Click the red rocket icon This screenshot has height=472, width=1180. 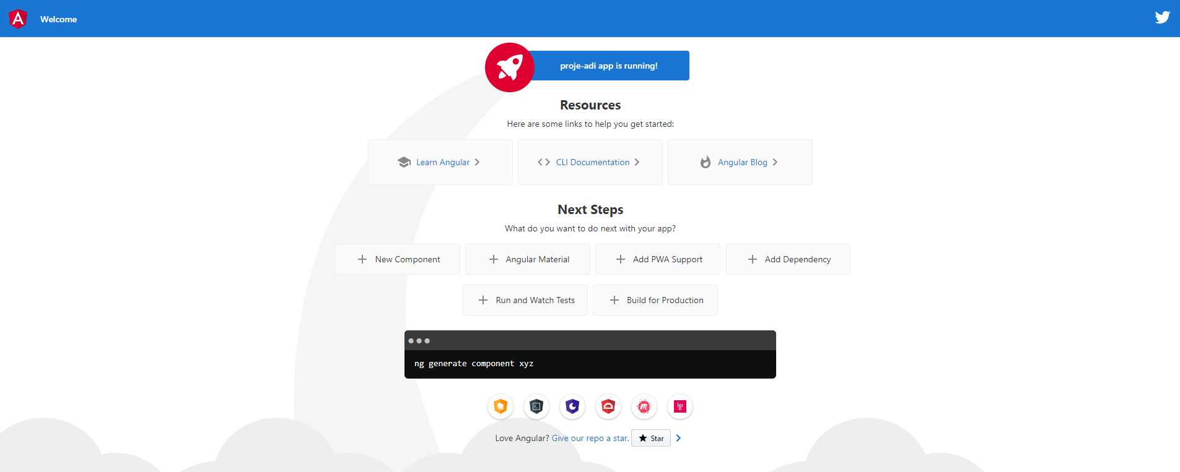pyautogui.click(x=510, y=67)
